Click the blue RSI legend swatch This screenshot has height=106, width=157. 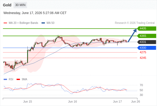[5, 79]
